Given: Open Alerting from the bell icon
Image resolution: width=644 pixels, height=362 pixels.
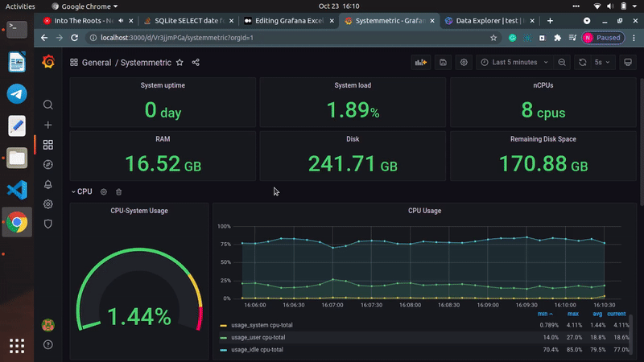Looking at the screenshot, I should (48, 184).
